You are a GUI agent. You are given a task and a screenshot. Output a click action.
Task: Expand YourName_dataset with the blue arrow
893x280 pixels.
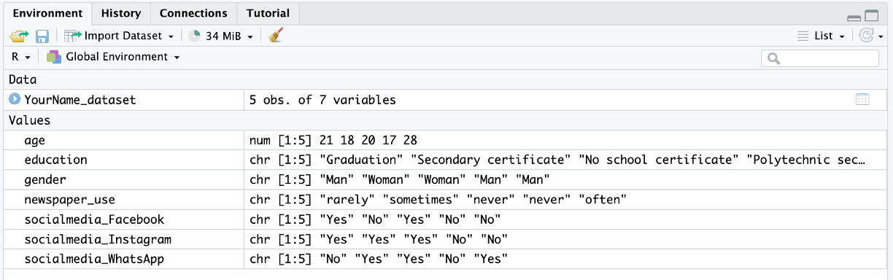tap(15, 99)
